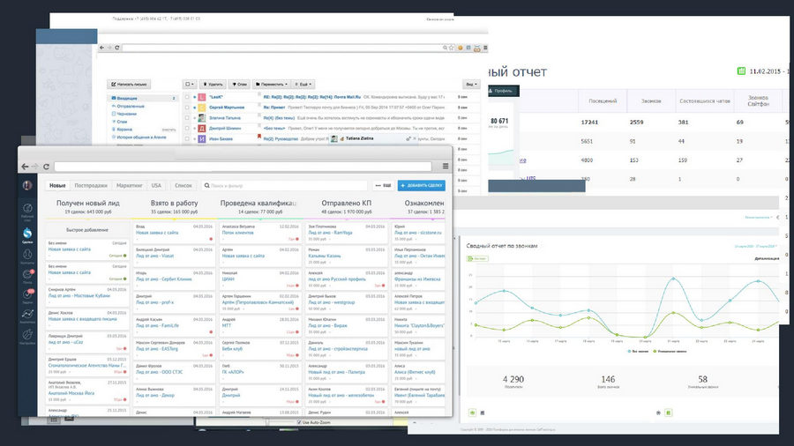The width and height of the screenshot is (794, 446).
Task: Tick checkbox for Дмитрий Шимин email
Action: (187, 128)
